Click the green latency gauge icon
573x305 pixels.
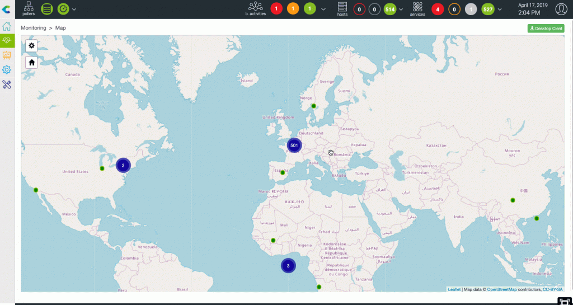click(x=63, y=9)
